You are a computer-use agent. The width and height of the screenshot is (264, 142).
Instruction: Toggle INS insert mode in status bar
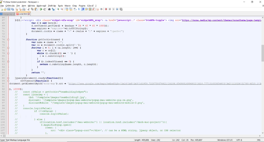coord(259,140)
